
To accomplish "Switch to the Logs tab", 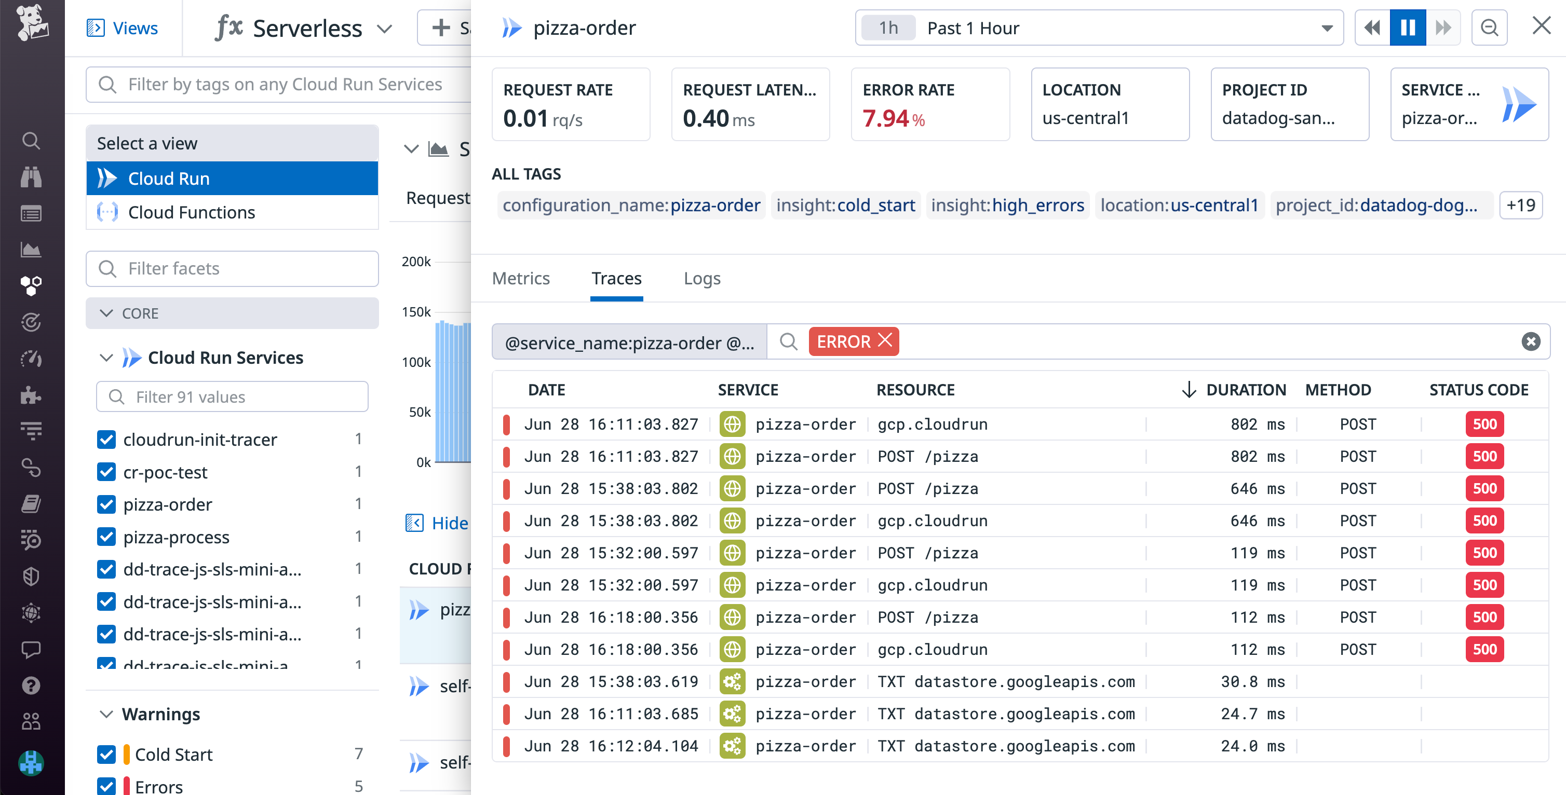I will [702, 278].
